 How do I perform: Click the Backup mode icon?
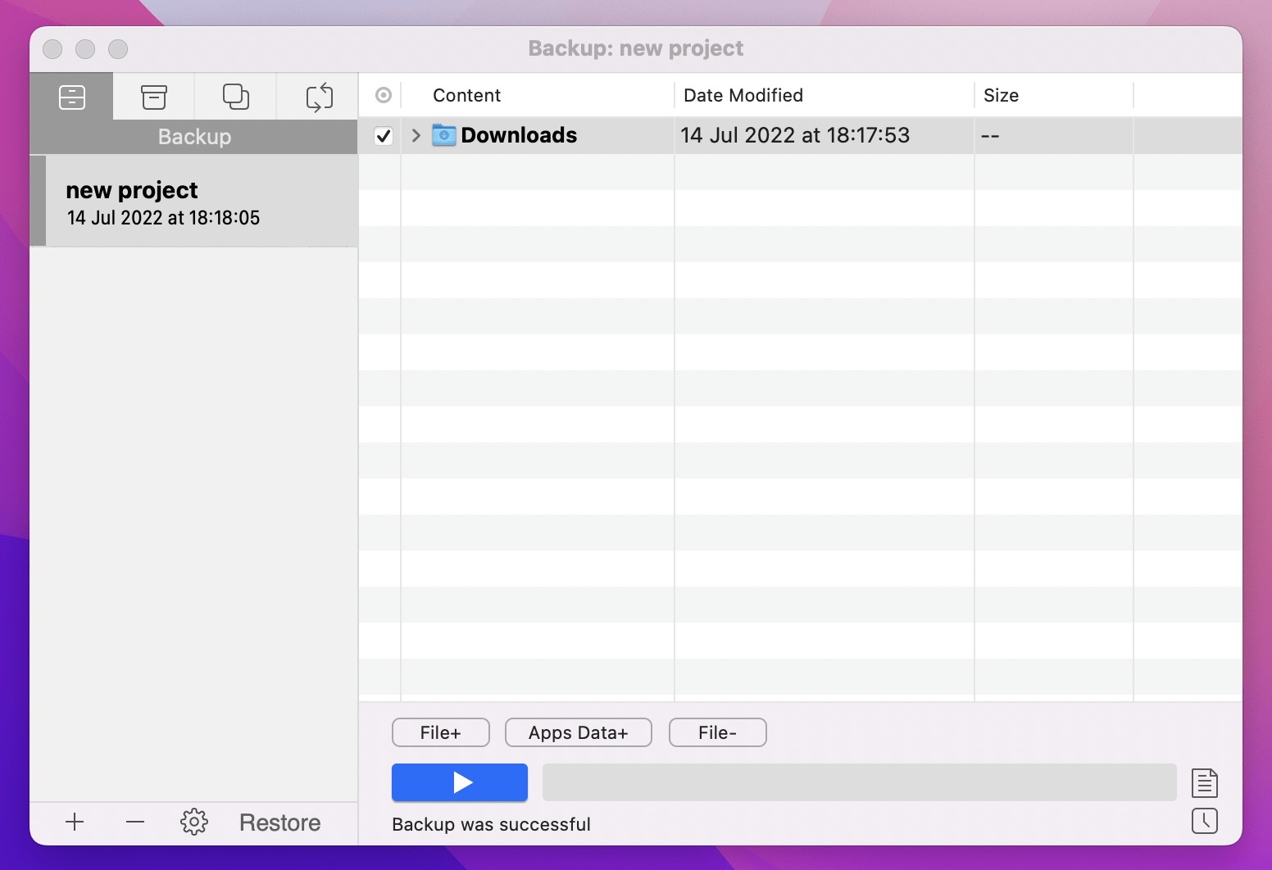tap(71, 96)
